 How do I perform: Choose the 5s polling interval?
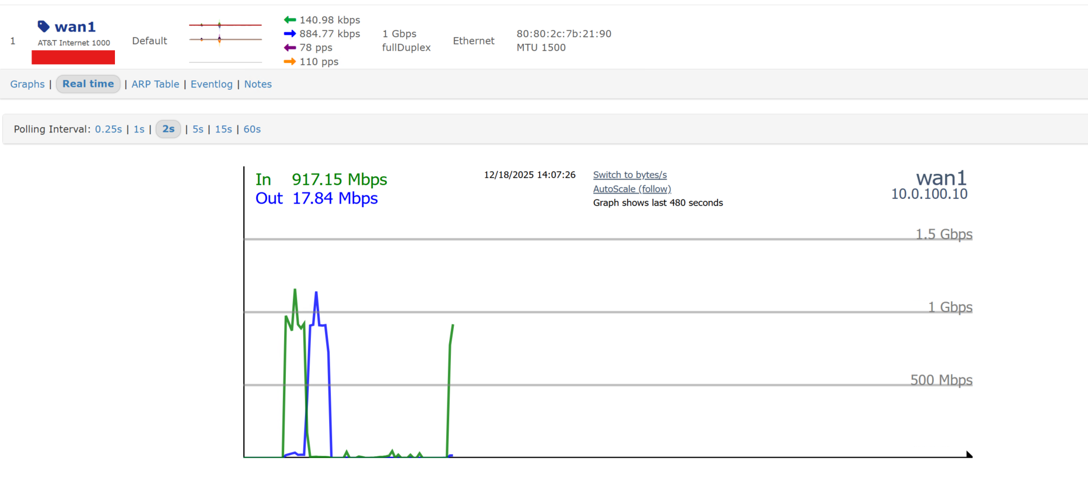point(198,129)
